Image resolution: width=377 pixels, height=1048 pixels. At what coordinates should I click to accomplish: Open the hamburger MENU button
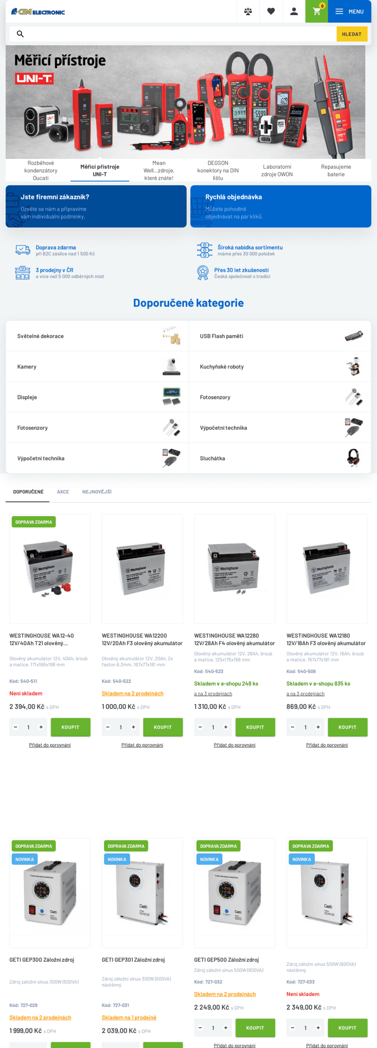[x=349, y=11]
